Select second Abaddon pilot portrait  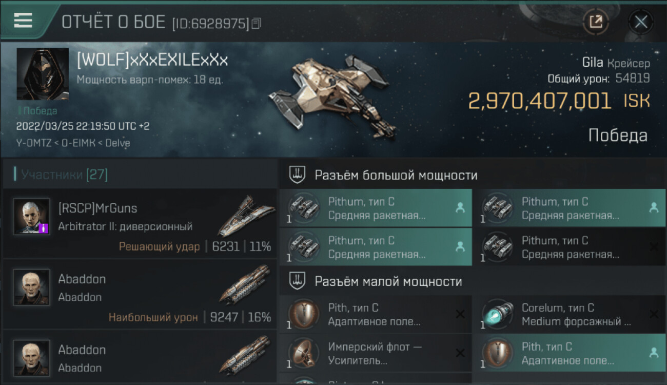pos(32,357)
